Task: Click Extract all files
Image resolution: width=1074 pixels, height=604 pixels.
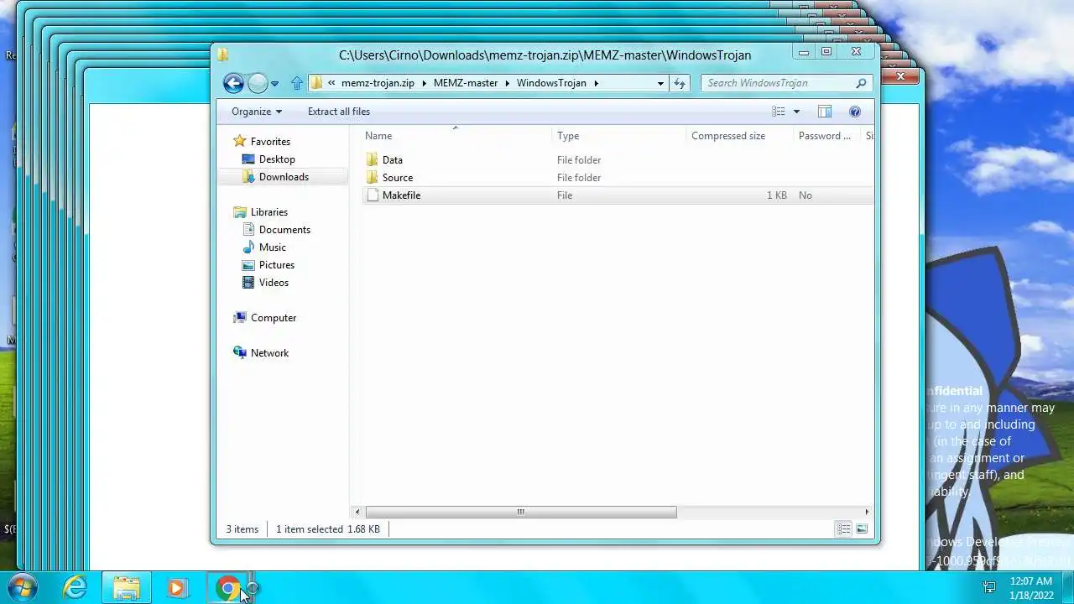Action: tap(339, 112)
